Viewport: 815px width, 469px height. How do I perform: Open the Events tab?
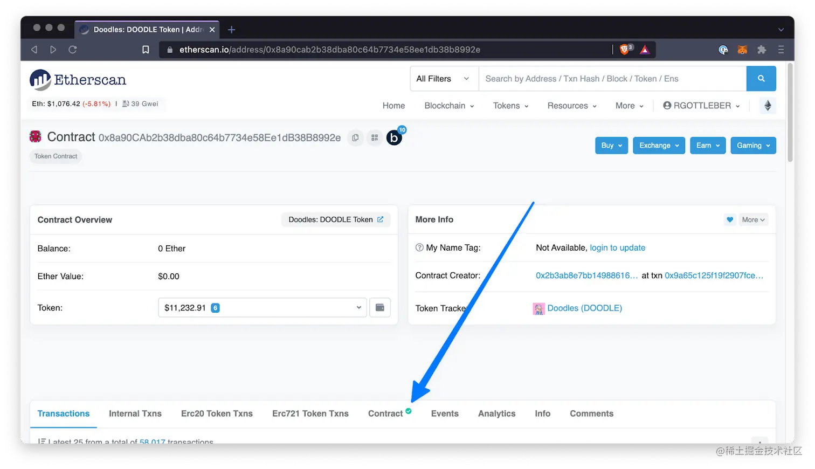click(445, 413)
